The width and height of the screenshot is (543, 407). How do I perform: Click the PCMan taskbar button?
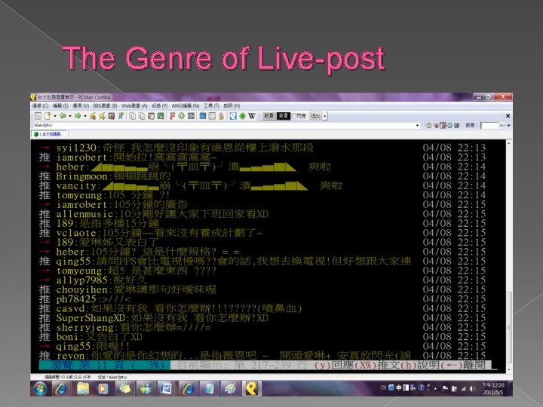252,388
